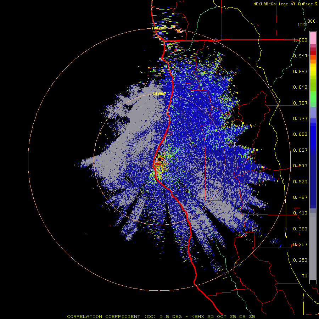This screenshot has width=319, height=319.
Task: Select the 0.893 scale value
Action: [300, 71]
